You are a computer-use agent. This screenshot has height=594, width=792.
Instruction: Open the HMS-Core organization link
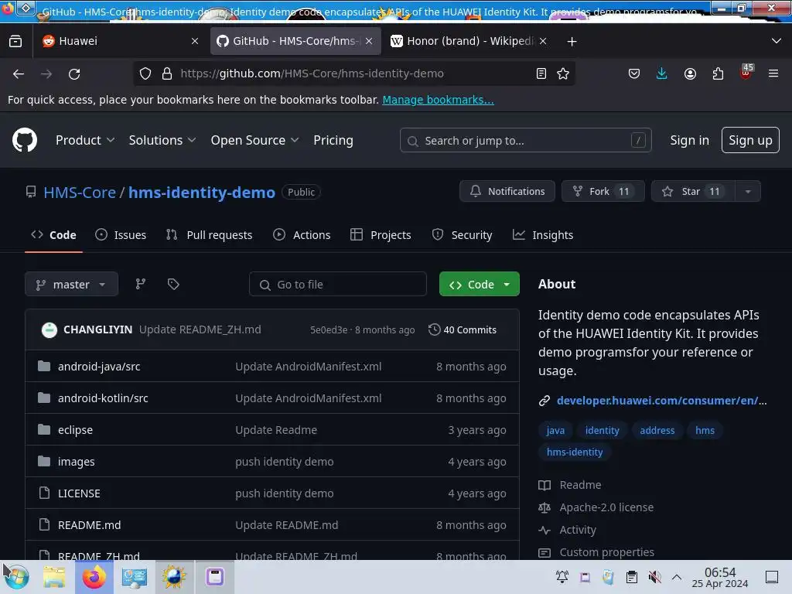[80, 193]
